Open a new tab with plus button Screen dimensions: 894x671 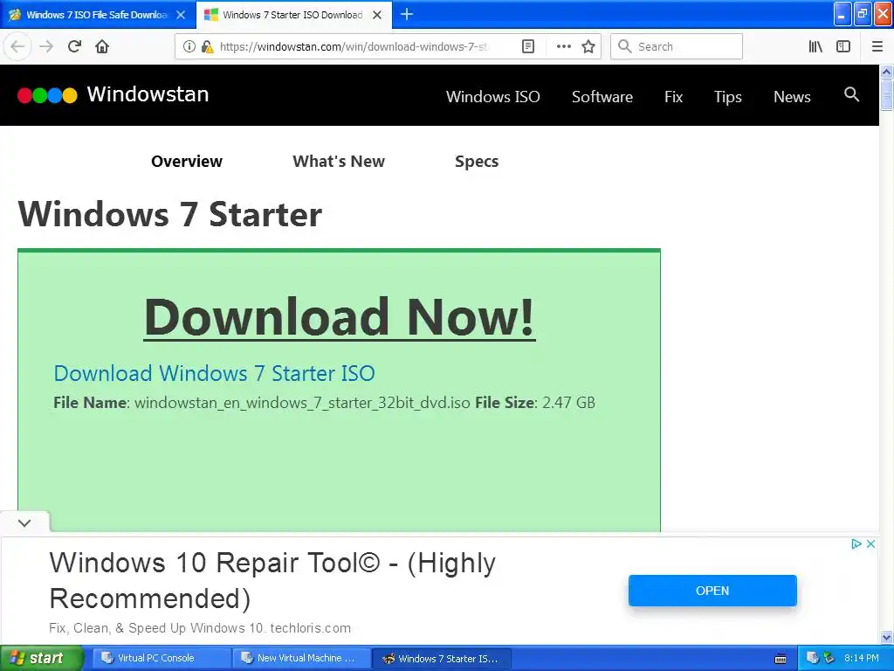click(407, 14)
